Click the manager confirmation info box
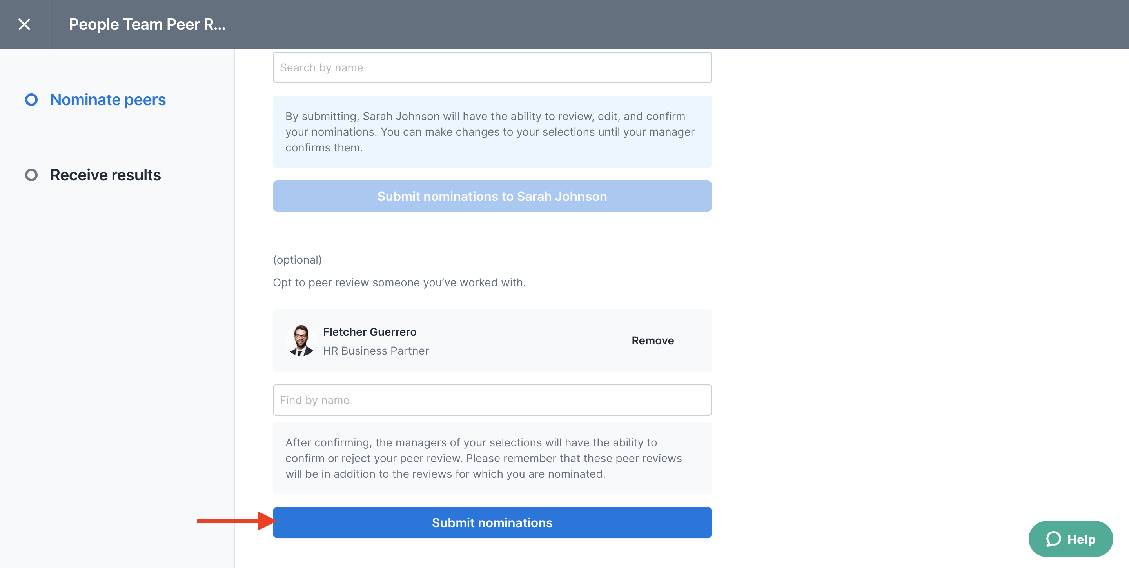This screenshot has width=1129, height=568. 492,131
